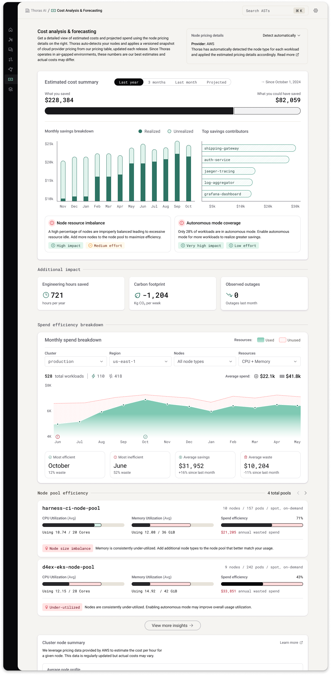The image size is (331, 675).
Task: Open the connected polygon graph sidebar icon
Action: (11, 69)
